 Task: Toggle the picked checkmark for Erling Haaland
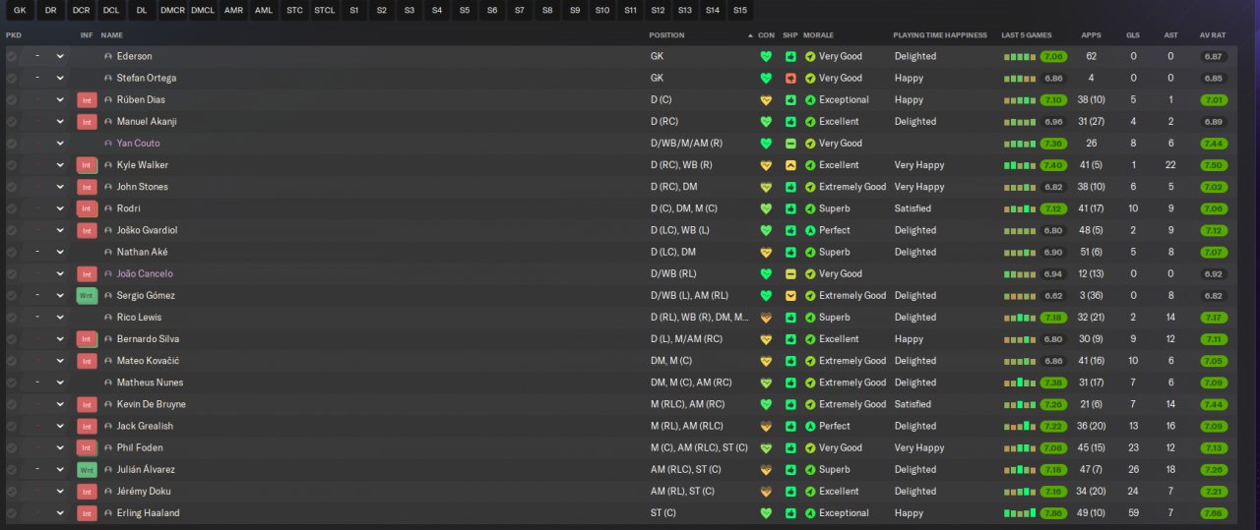pyautogui.click(x=12, y=513)
